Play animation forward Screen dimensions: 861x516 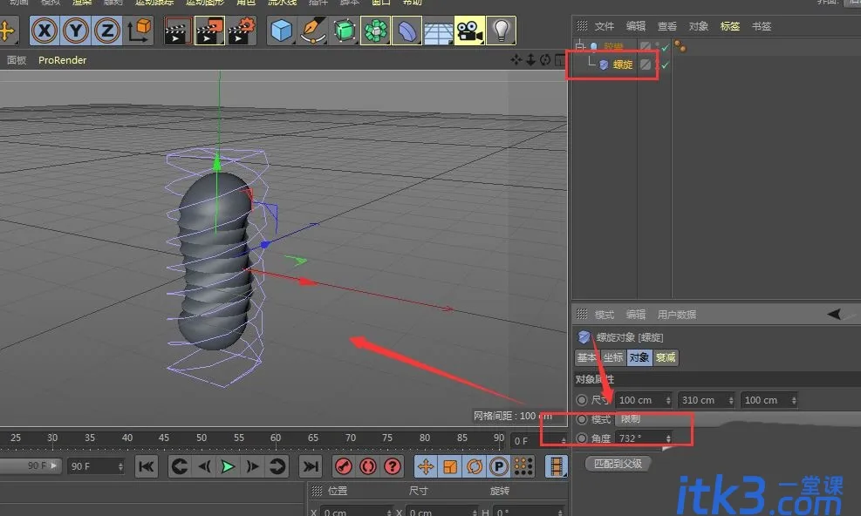click(x=228, y=466)
